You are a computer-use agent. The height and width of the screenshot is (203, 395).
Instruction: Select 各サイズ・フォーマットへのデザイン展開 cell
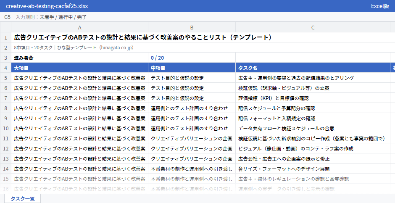coord(313,169)
